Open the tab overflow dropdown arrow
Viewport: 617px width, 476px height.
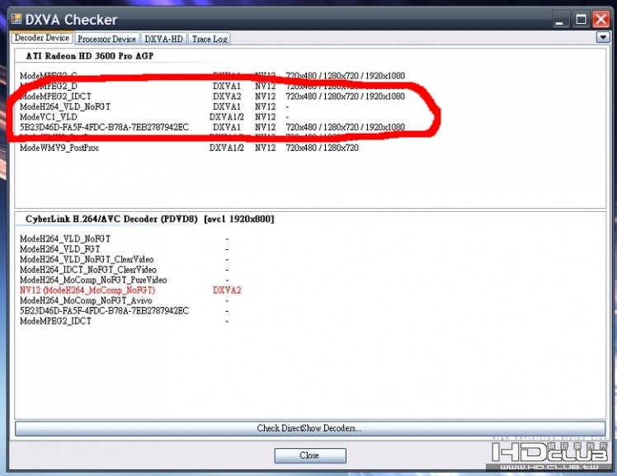pos(602,37)
